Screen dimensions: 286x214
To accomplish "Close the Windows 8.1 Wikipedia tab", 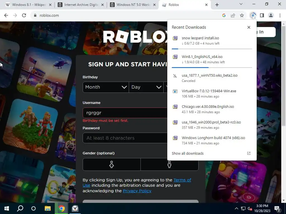I will [x=50, y=5].
